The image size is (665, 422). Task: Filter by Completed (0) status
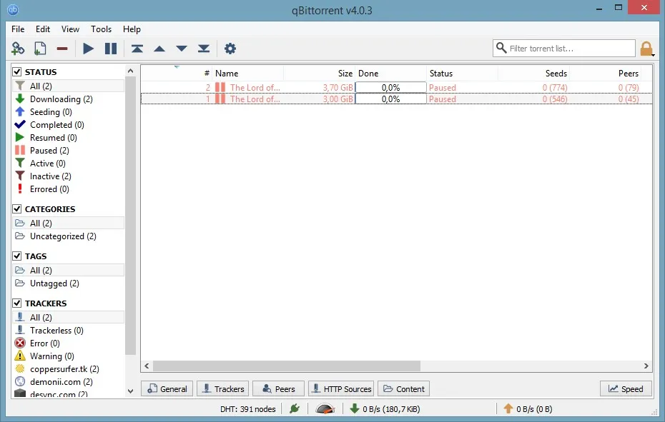coord(56,125)
